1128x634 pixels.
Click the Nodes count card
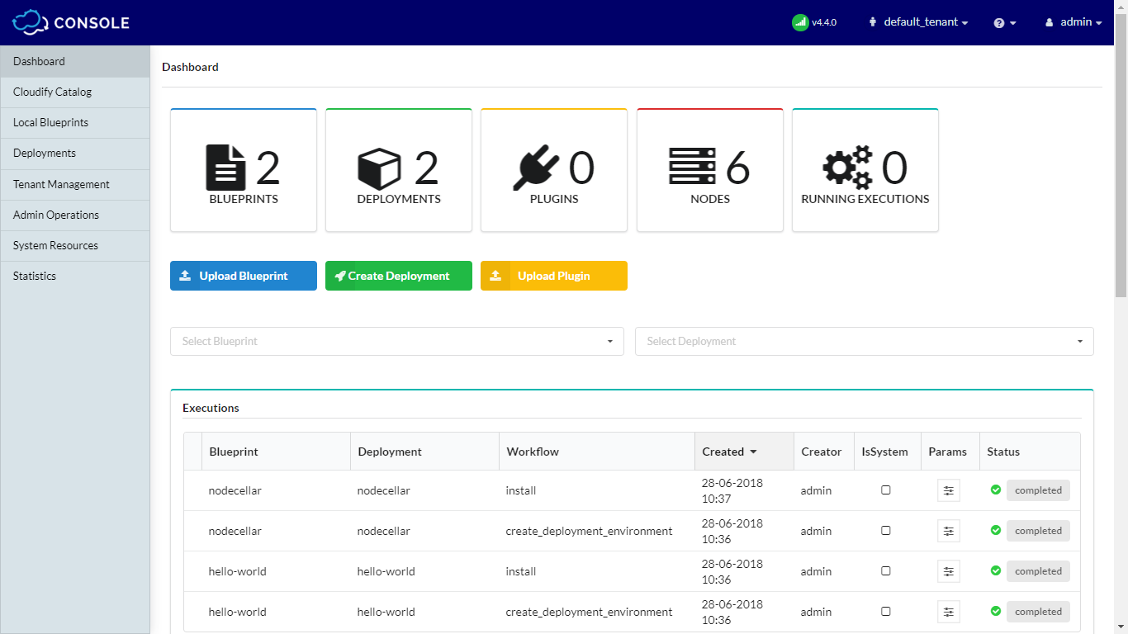[710, 170]
